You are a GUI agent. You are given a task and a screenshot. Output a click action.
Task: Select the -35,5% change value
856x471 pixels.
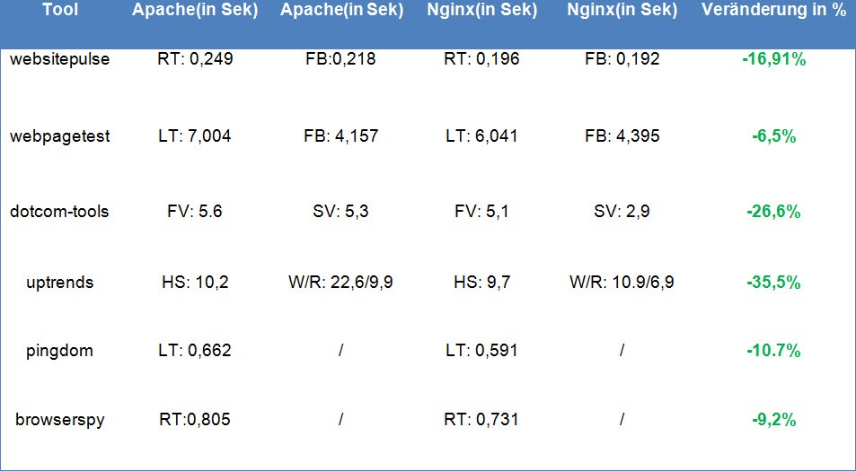(x=773, y=283)
